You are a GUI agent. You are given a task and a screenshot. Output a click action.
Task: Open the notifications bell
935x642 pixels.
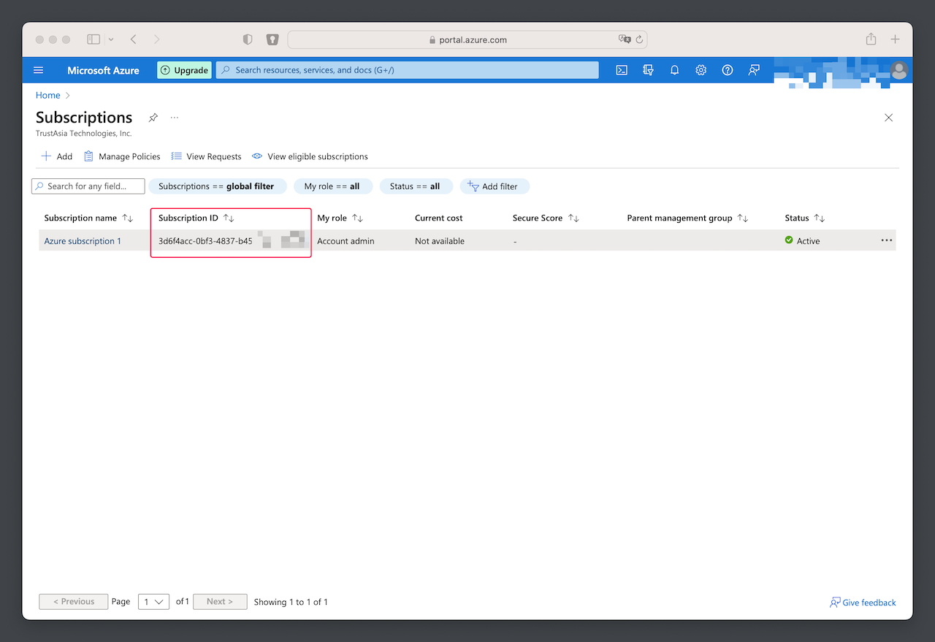coord(674,70)
